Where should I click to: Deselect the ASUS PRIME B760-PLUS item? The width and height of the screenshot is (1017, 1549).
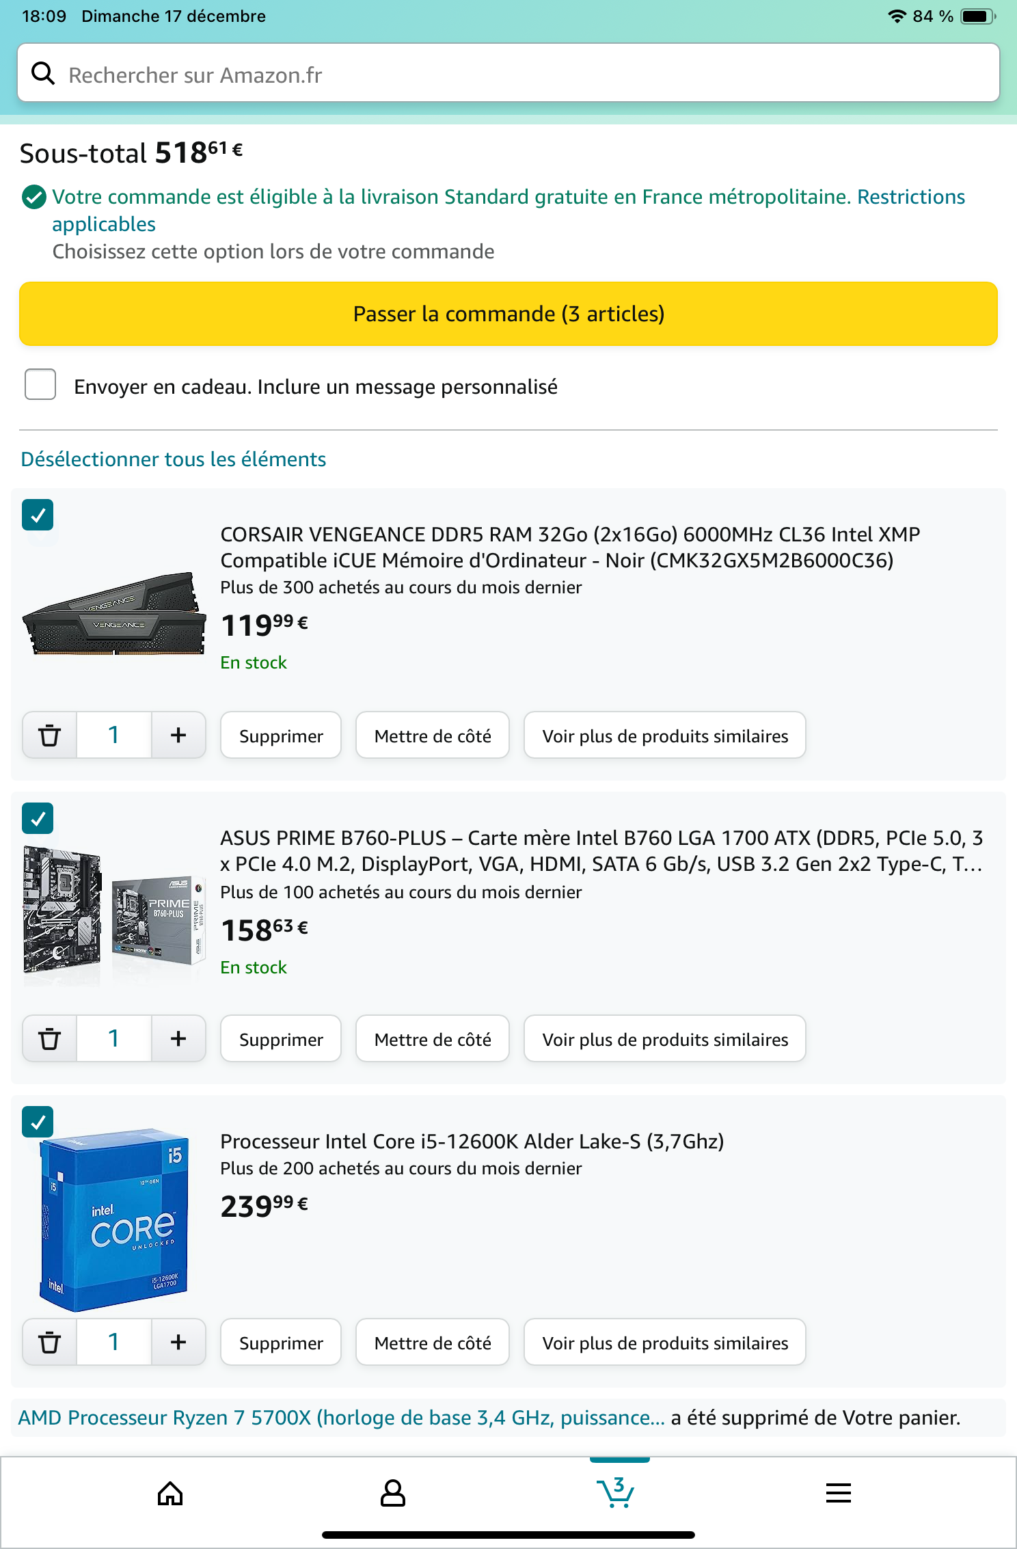38,819
